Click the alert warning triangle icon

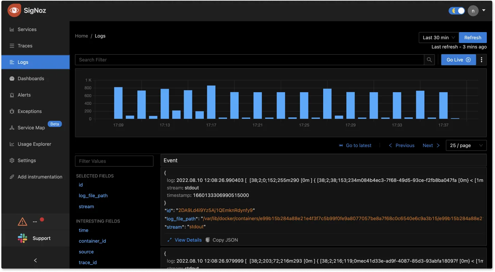click(22, 222)
